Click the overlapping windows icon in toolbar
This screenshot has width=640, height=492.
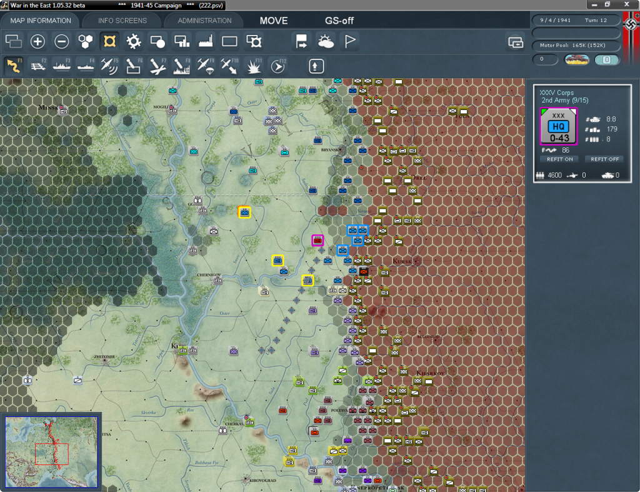pyautogui.click(x=14, y=41)
